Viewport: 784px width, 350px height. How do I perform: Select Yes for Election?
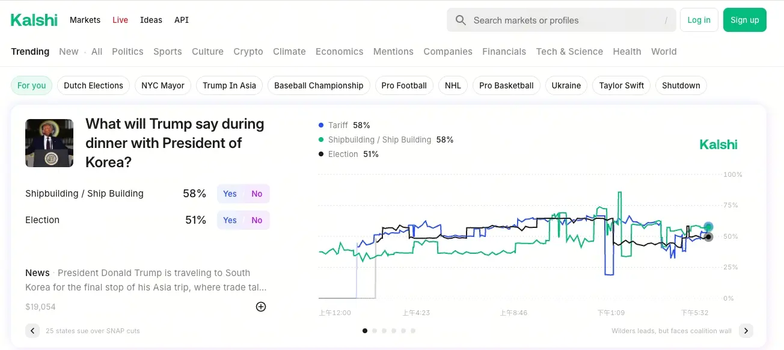[230, 220]
